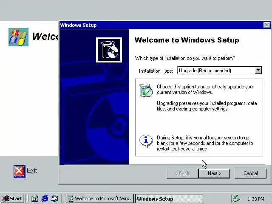
Task: Click the 'During Setup, it is normal' note
Action: point(205,143)
